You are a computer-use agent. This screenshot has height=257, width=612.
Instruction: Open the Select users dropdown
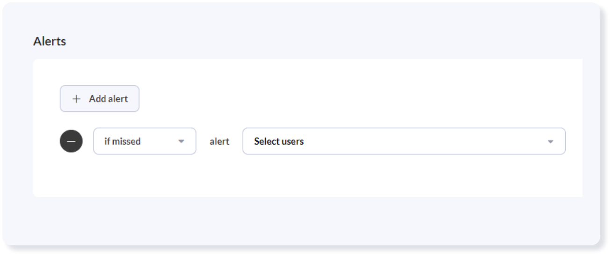tap(404, 141)
